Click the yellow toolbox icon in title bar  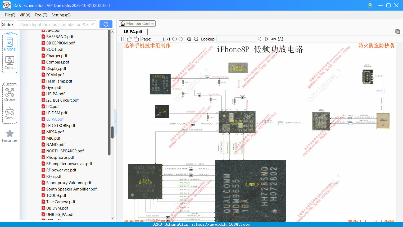pos(370,5)
